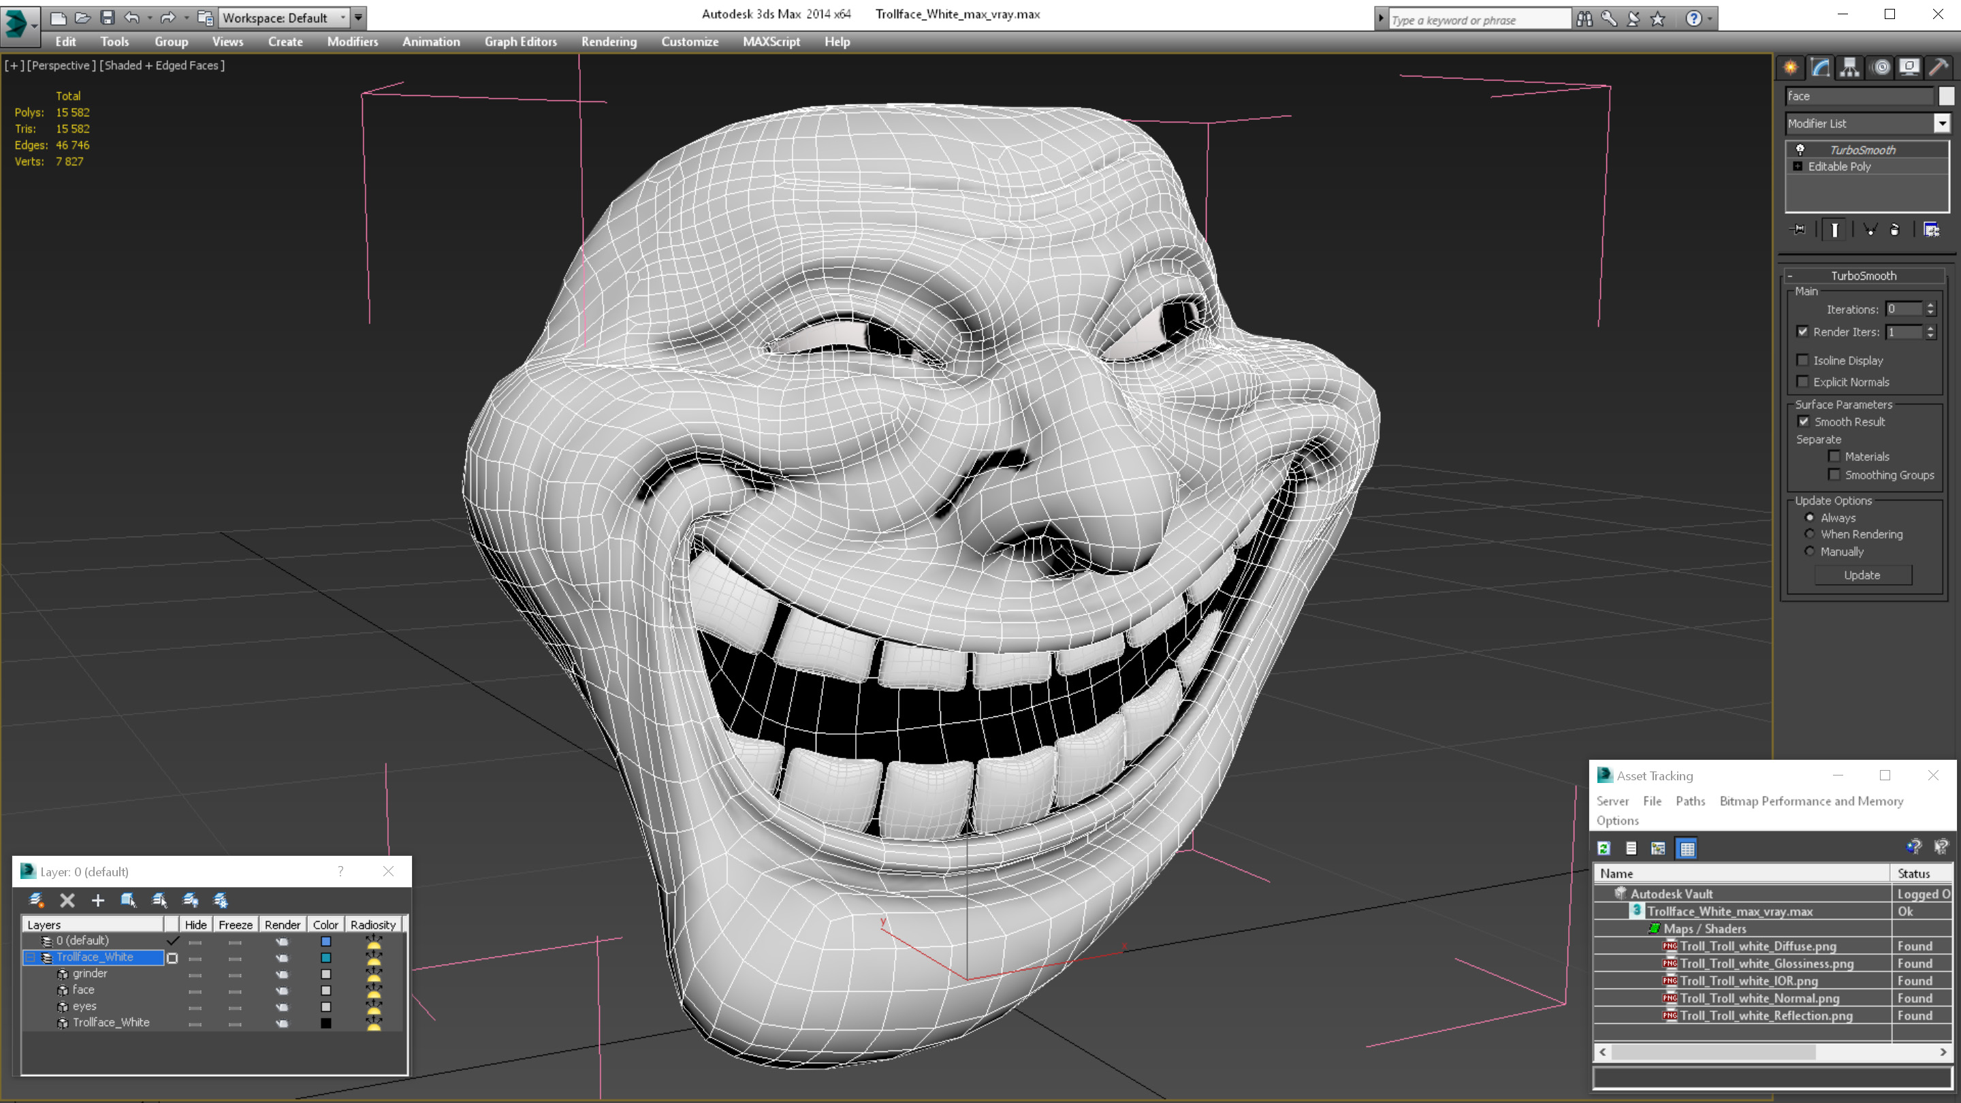Check Separate by Materials checkbox

pyautogui.click(x=1834, y=456)
